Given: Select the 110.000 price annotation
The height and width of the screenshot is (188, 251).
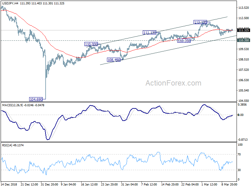Looking at the screenshot, I should click(x=91, y=44).
